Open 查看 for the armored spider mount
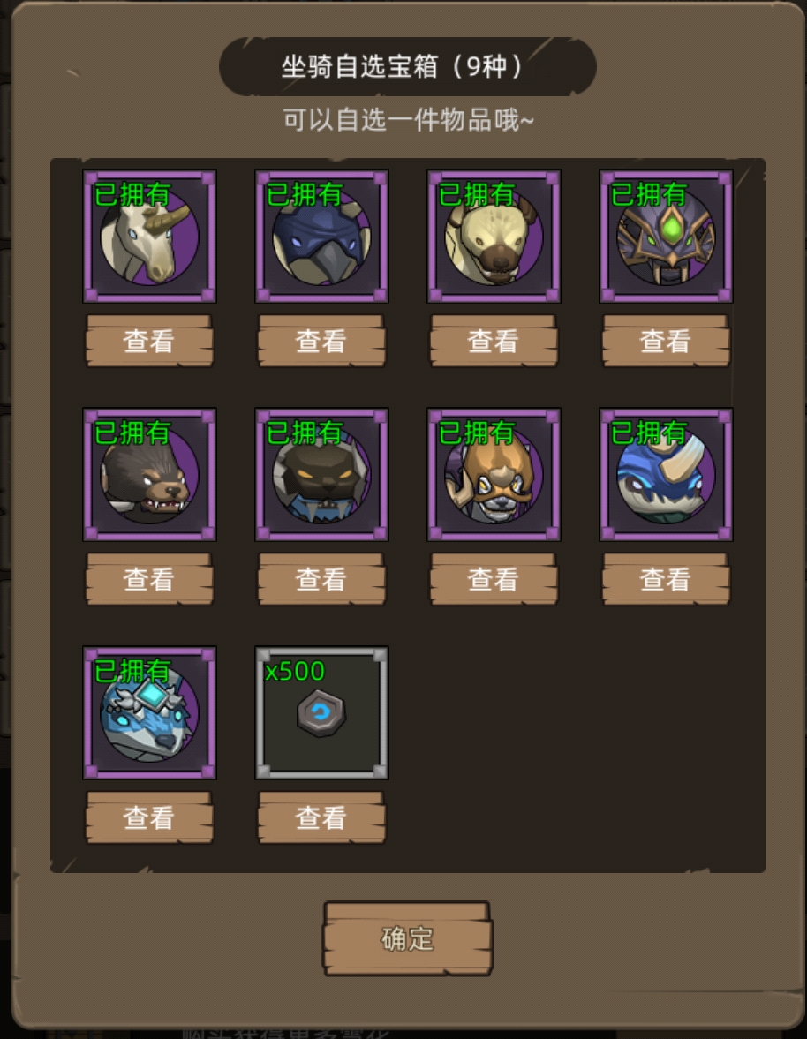Viewport: 807px width, 1039px height. pos(666,341)
